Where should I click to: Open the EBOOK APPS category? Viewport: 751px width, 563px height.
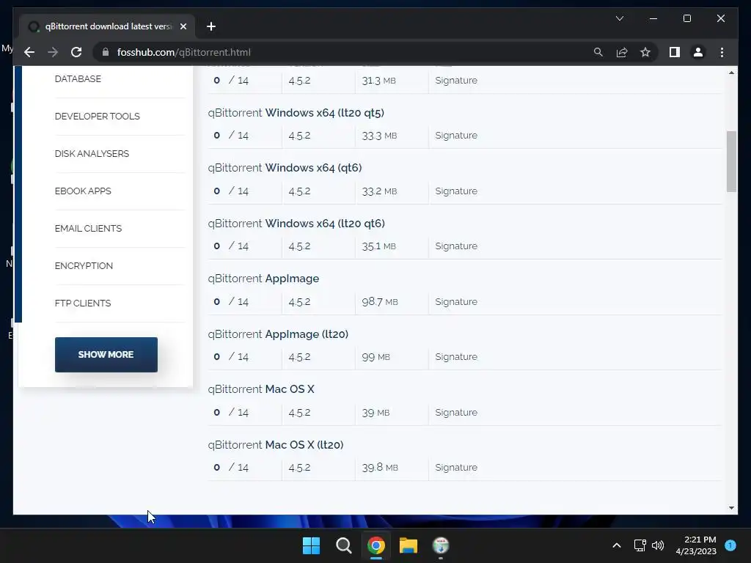point(83,191)
